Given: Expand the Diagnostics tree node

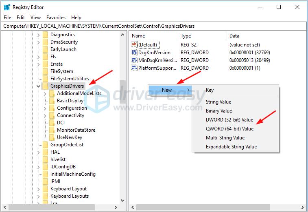Looking at the screenshot, I should click(x=39, y=35).
